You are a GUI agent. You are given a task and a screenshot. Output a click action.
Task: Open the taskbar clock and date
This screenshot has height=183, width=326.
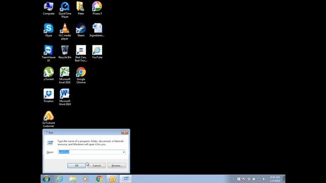pos(275,179)
